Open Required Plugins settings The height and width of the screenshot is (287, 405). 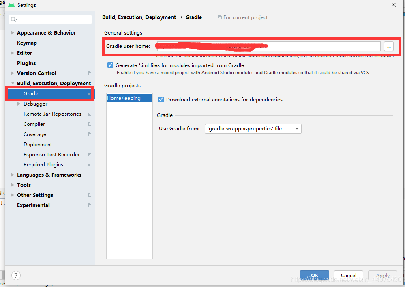(43, 165)
